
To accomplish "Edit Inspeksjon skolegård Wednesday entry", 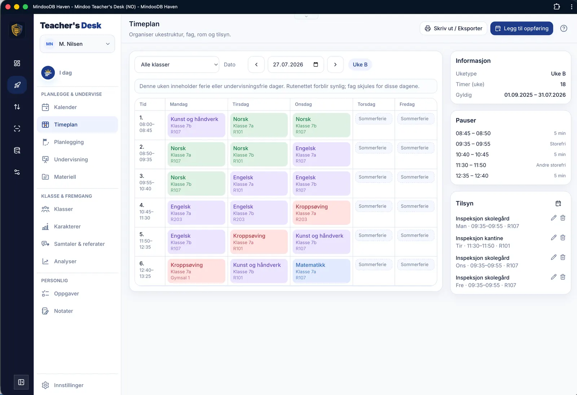I will [x=554, y=257].
